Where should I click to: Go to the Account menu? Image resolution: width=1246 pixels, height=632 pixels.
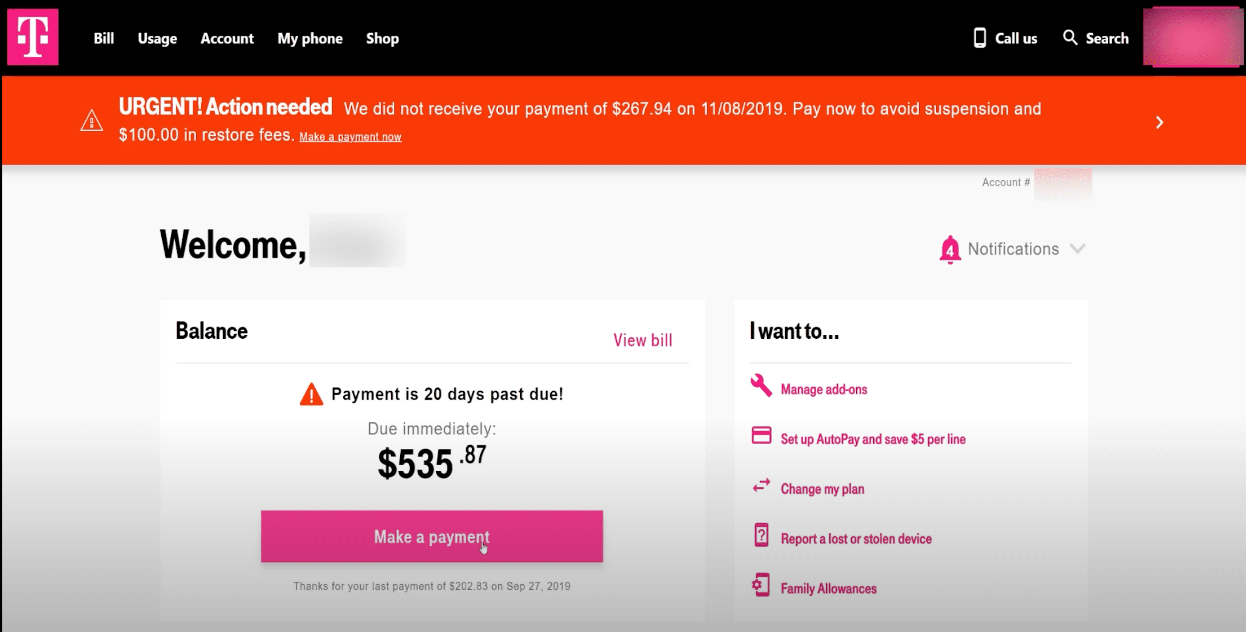227,38
